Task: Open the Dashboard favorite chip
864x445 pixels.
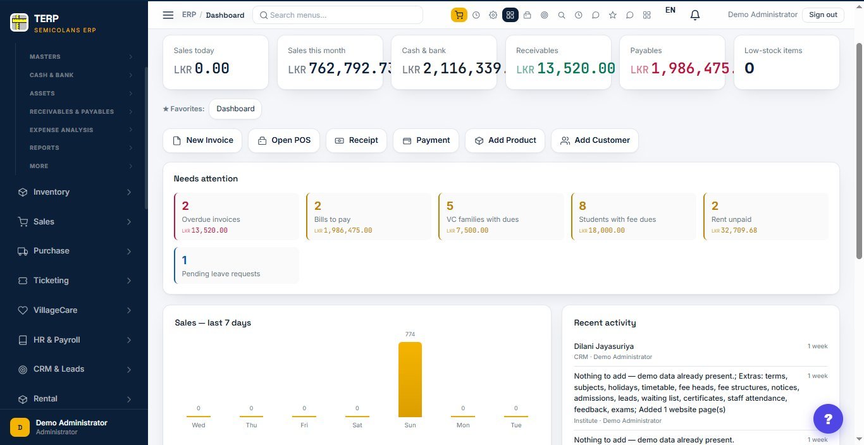Action: (235, 109)
